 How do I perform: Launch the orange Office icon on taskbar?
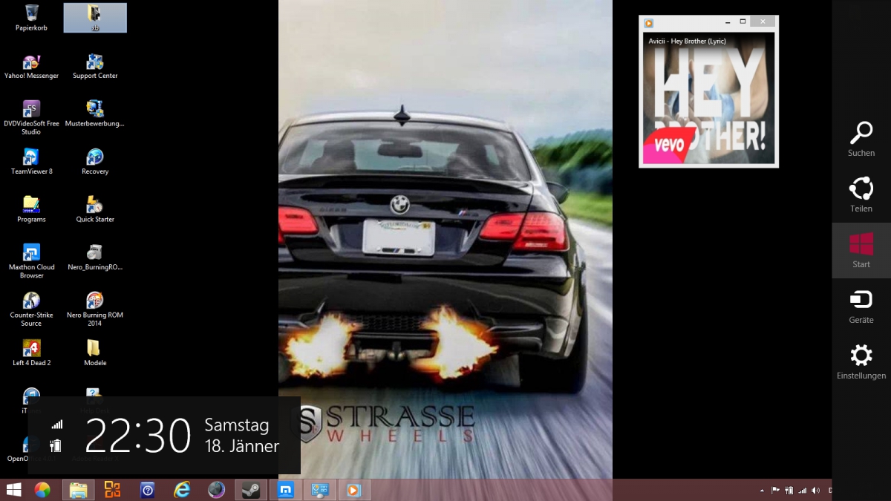tap(112, 490)
